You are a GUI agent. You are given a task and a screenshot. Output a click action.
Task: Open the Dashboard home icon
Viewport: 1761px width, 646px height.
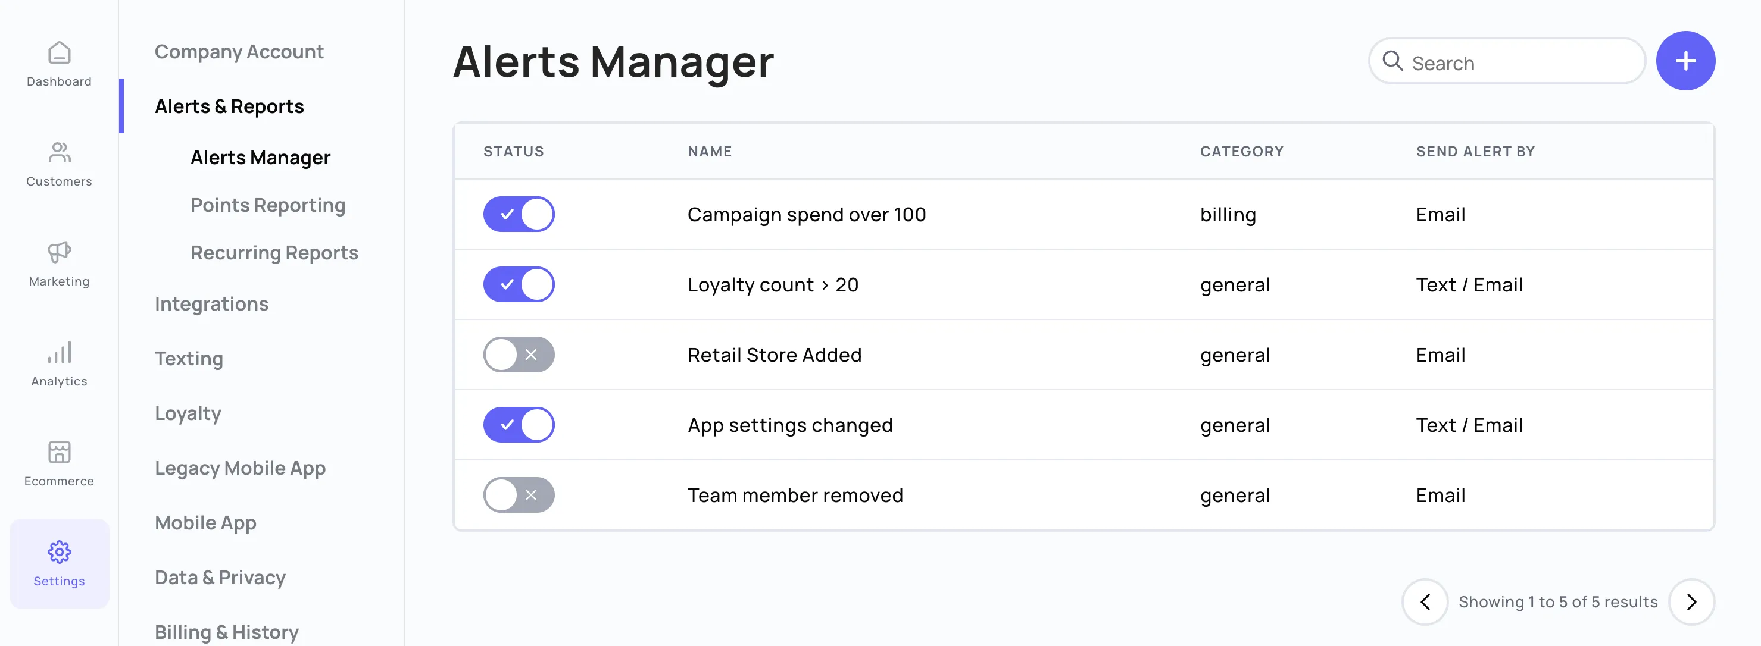[60, 54]
